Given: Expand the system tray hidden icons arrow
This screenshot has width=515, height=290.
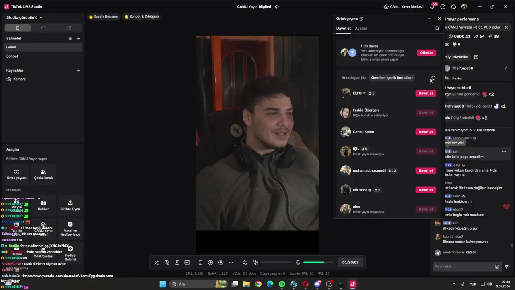Looking at the screenshot, I should tap(454, 284).
